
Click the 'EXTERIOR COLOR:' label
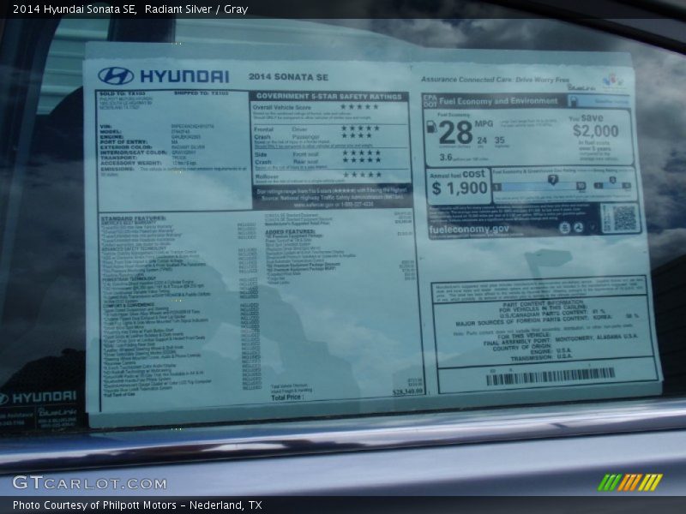126,147
